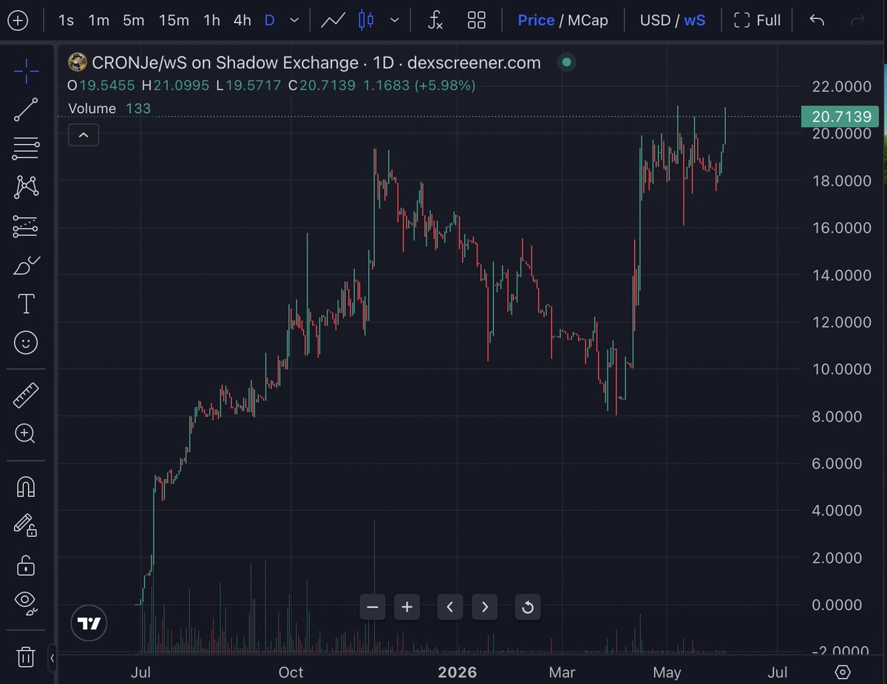Screen dimensions: 887x684
Task: Open the timeframe dropdown arrow
Action: [295, 21]
